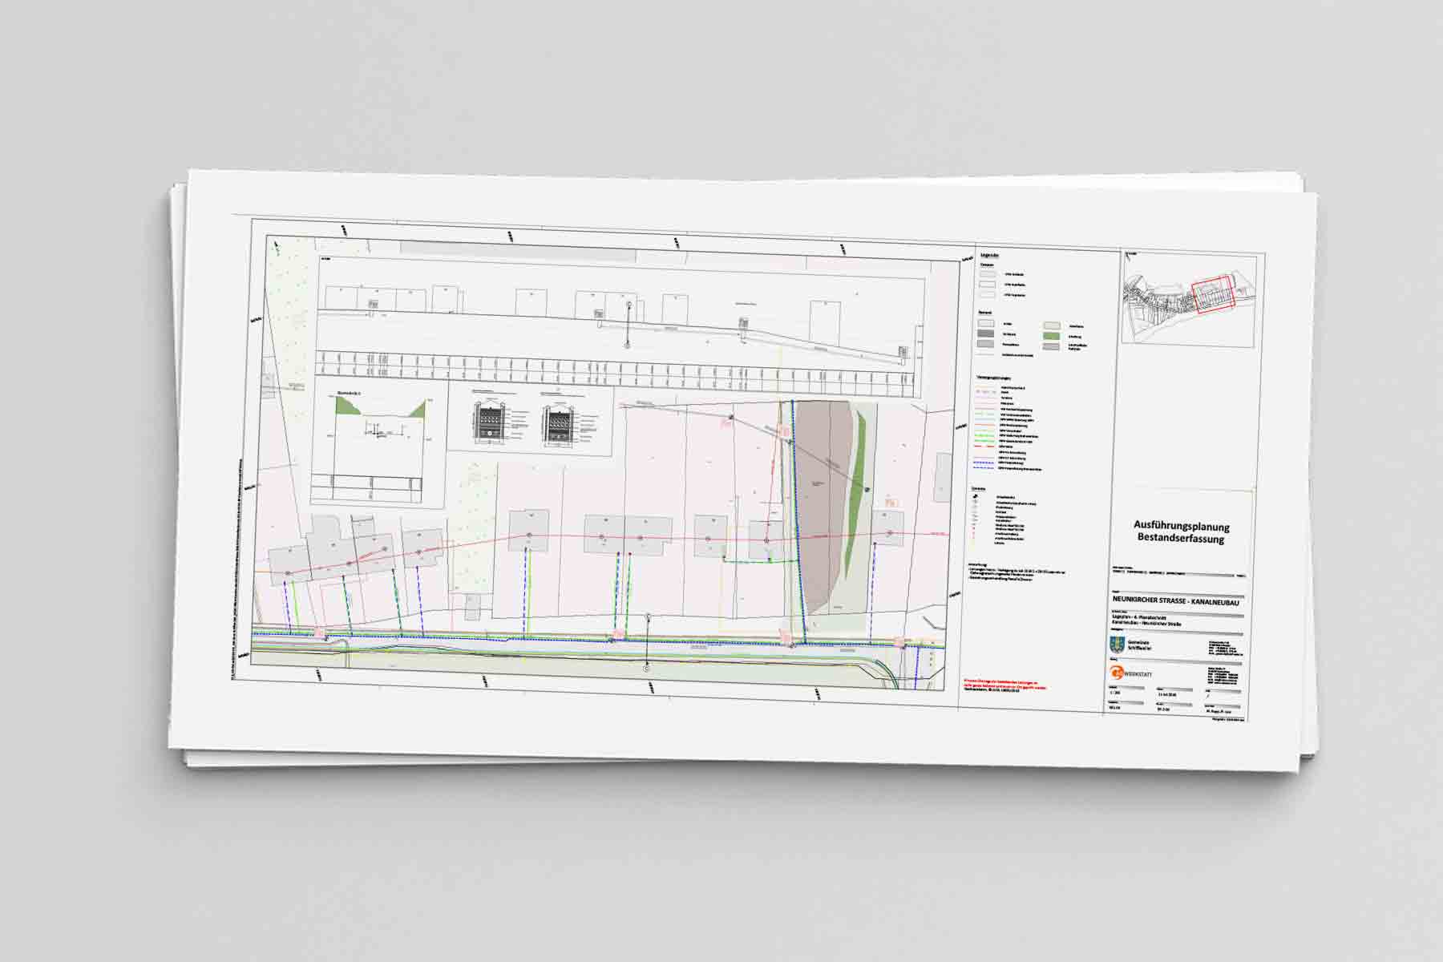
Task: Click the Gemeinde Schiffweiler coat of arms
Action: click(x=1115, y=644)
